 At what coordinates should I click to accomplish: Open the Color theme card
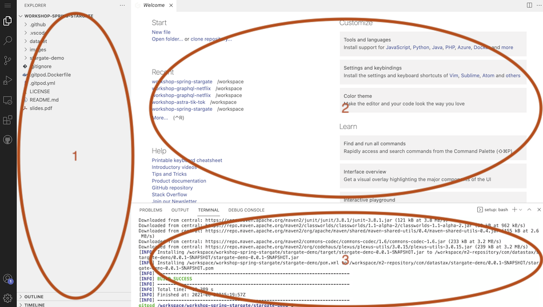(433, 100)
